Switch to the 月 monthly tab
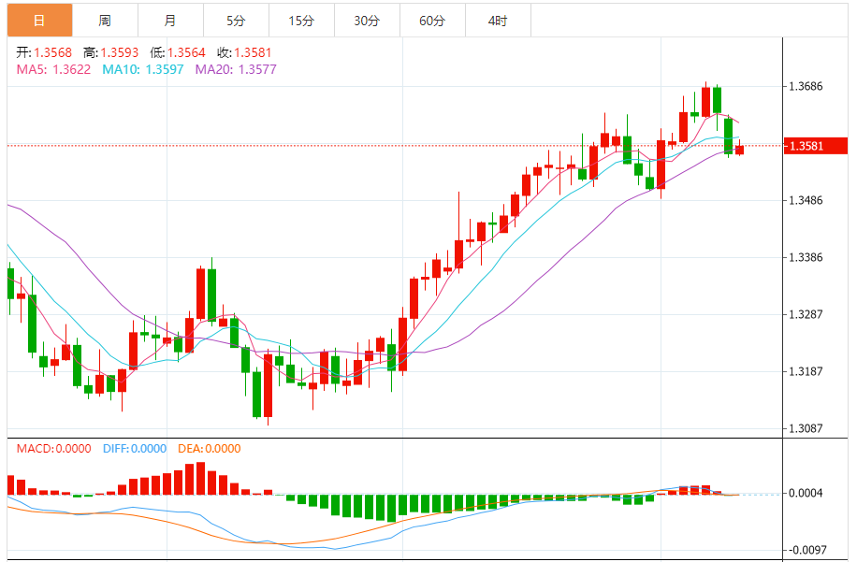 click(170, 21)
